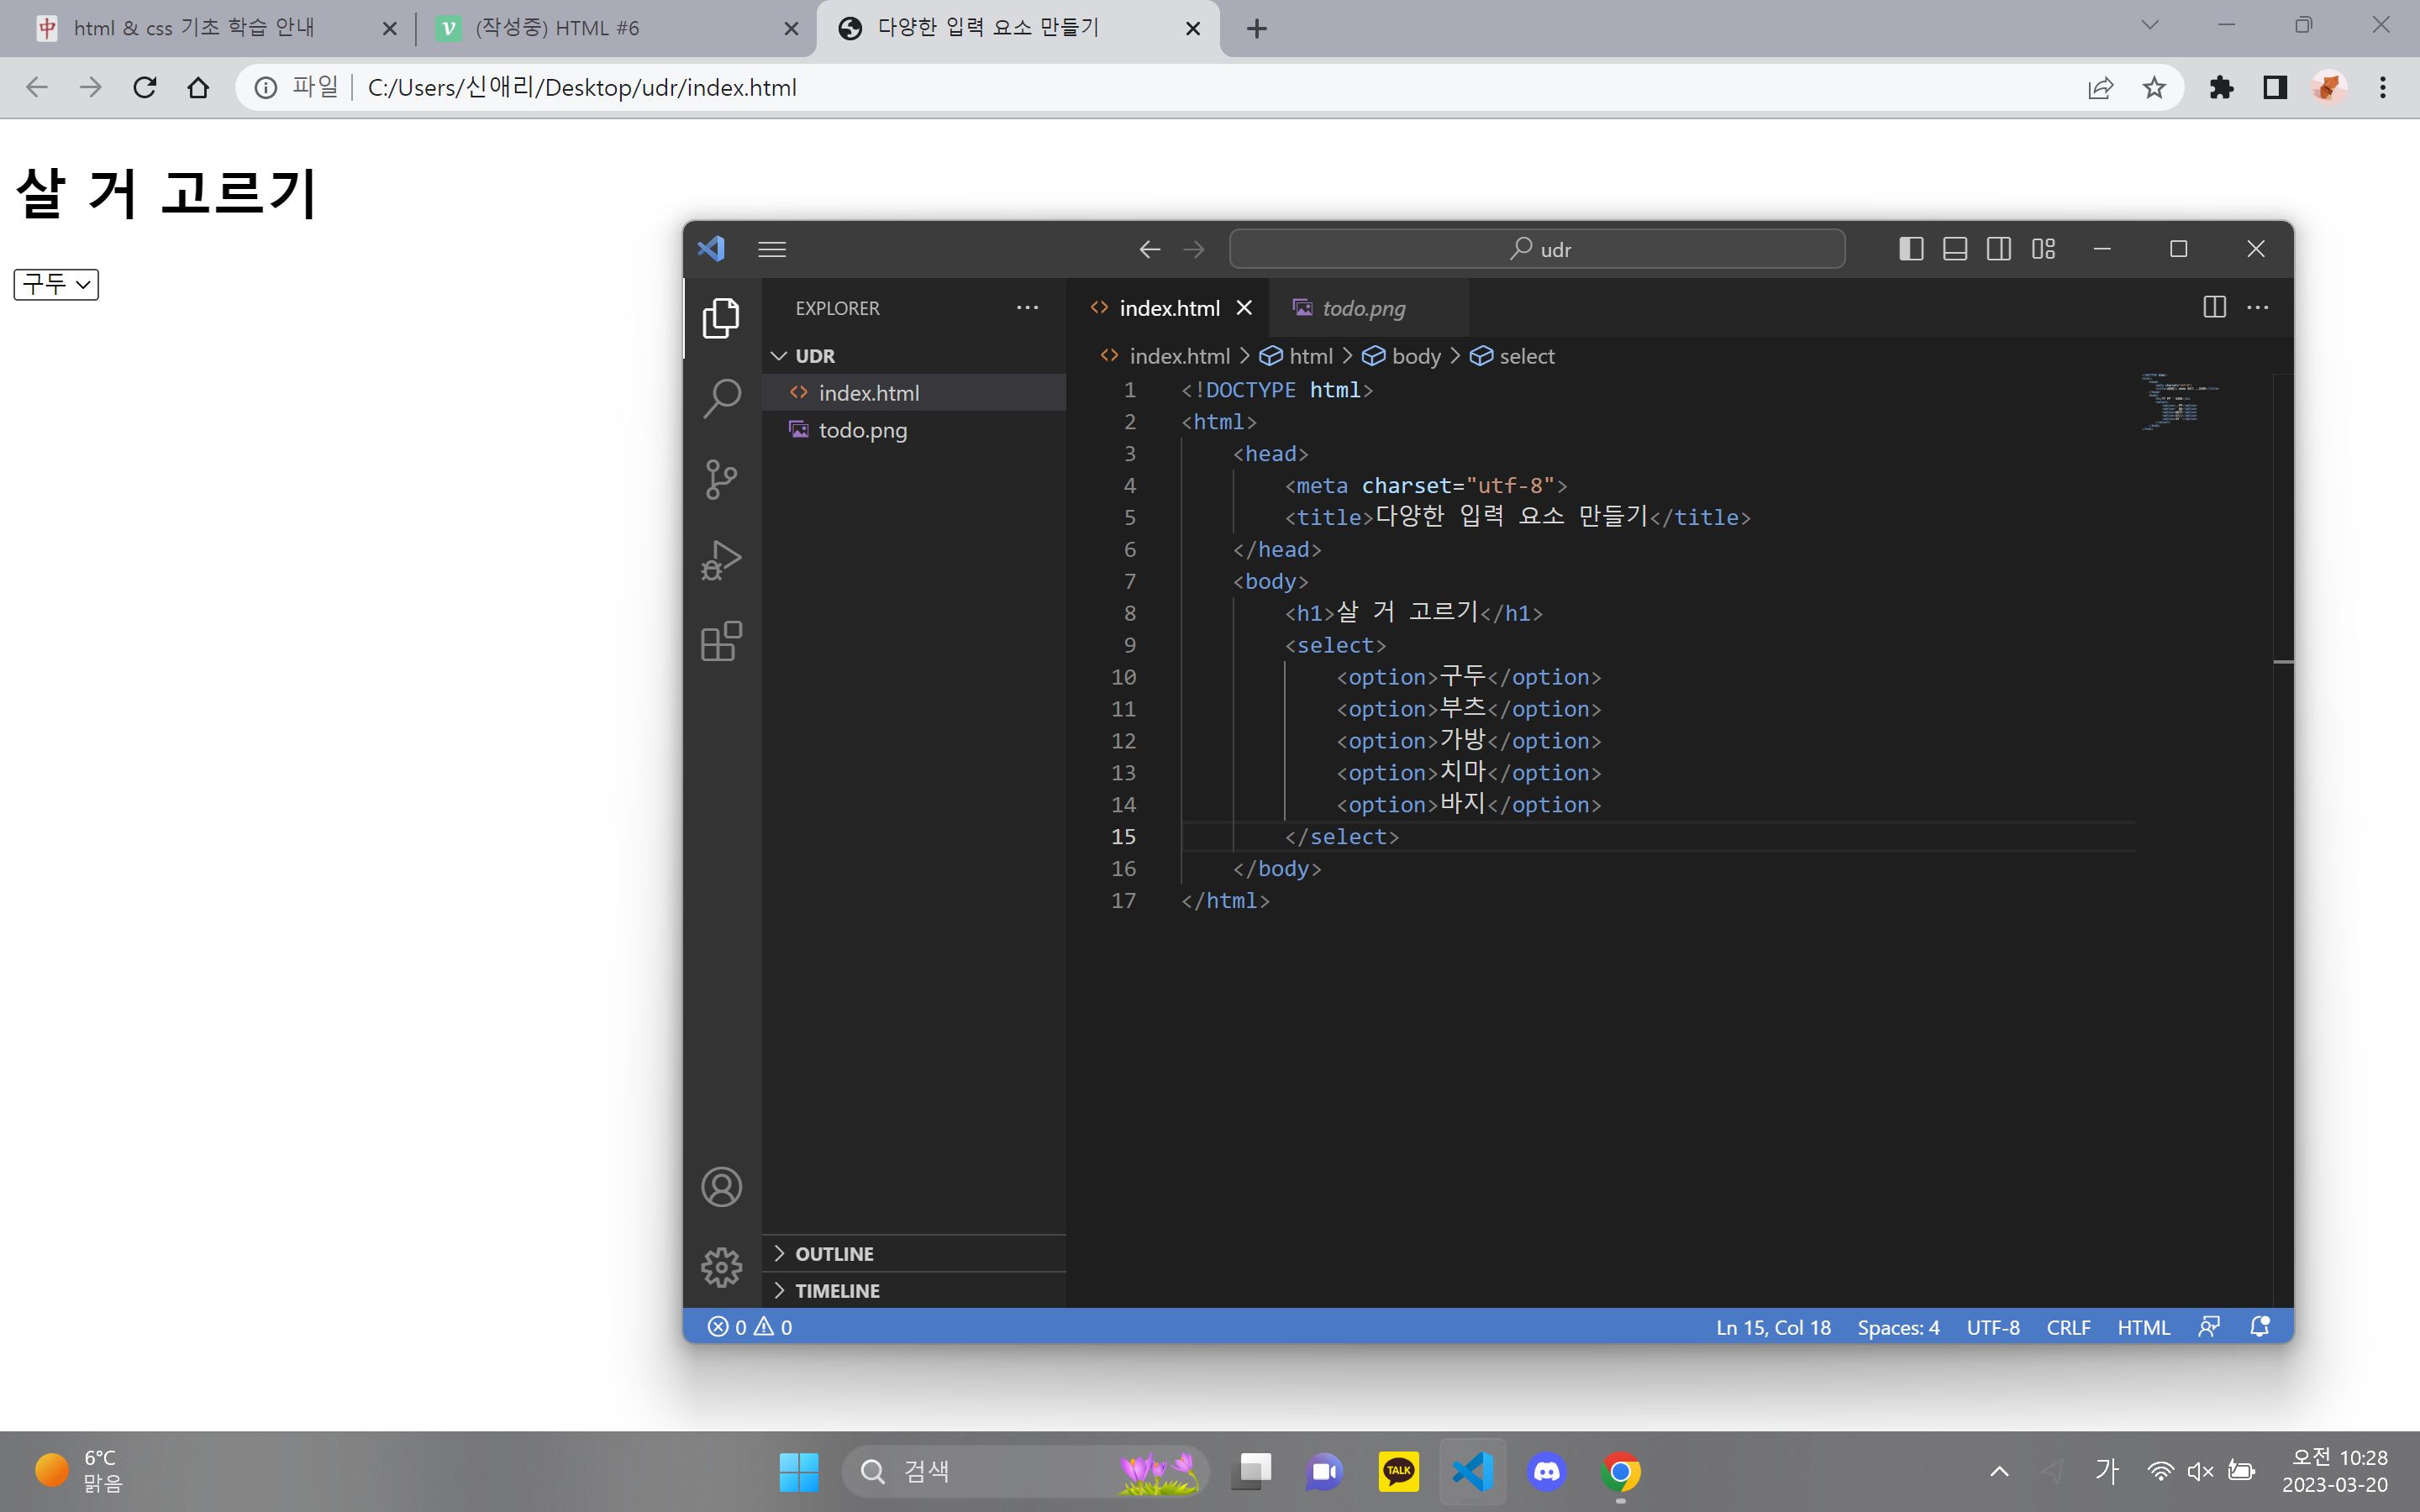Open the 구두 select dropdown on the page
The width and height of the screenshot is (2420, 1512).
tap(56, 285)
